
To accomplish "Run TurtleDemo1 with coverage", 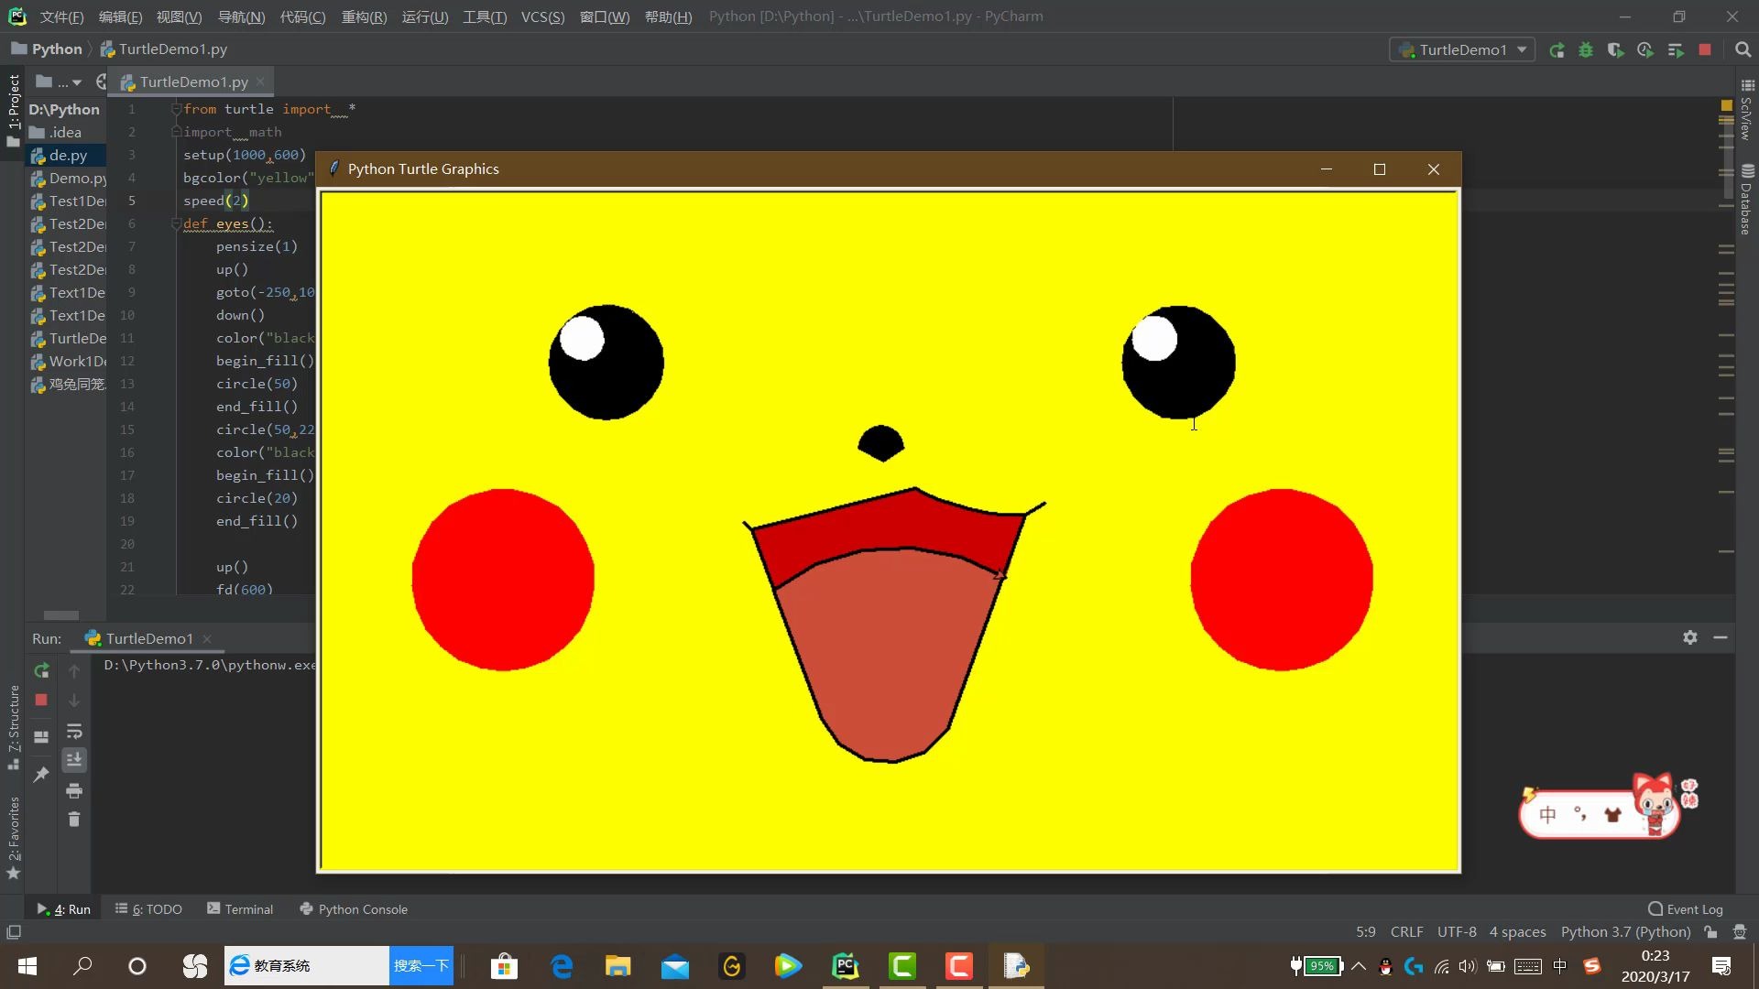I will point(1615,50).
